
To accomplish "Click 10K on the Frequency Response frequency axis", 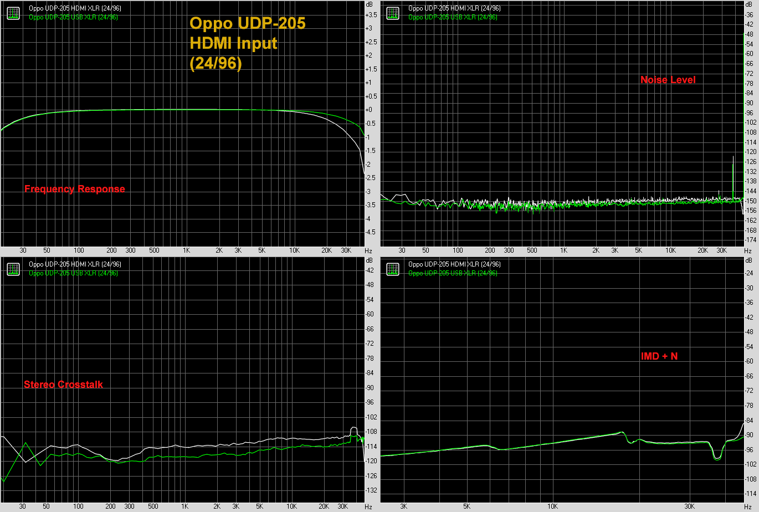I will tap(294, 250).
